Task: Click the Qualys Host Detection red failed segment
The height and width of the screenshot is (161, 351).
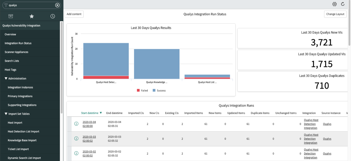Action: pos(106,77)
